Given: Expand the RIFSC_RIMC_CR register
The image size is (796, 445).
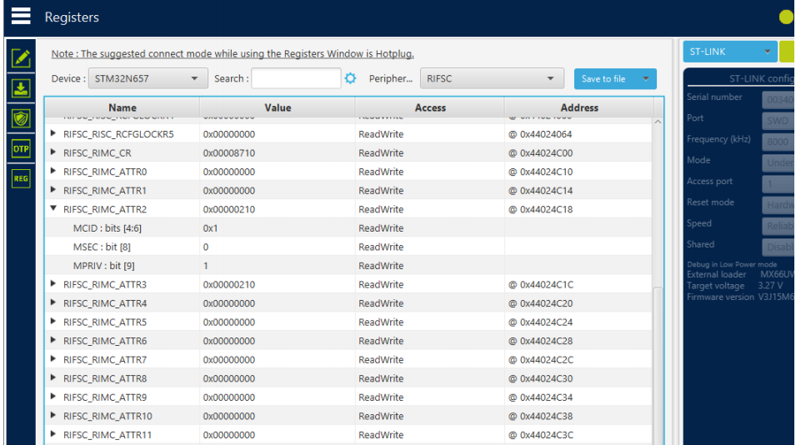Looking at the screenshot, I should click(54, 153).
